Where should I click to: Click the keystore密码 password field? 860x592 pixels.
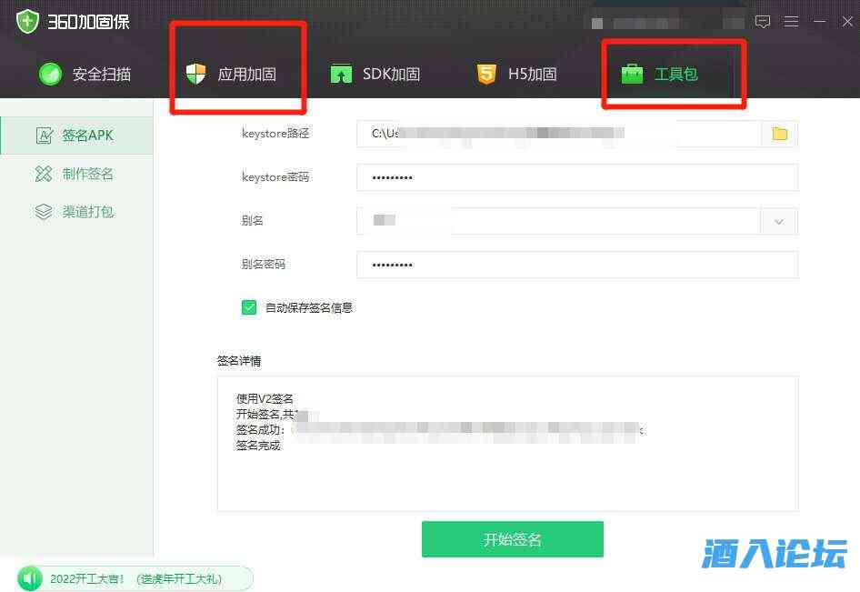[x=576, y=177]
